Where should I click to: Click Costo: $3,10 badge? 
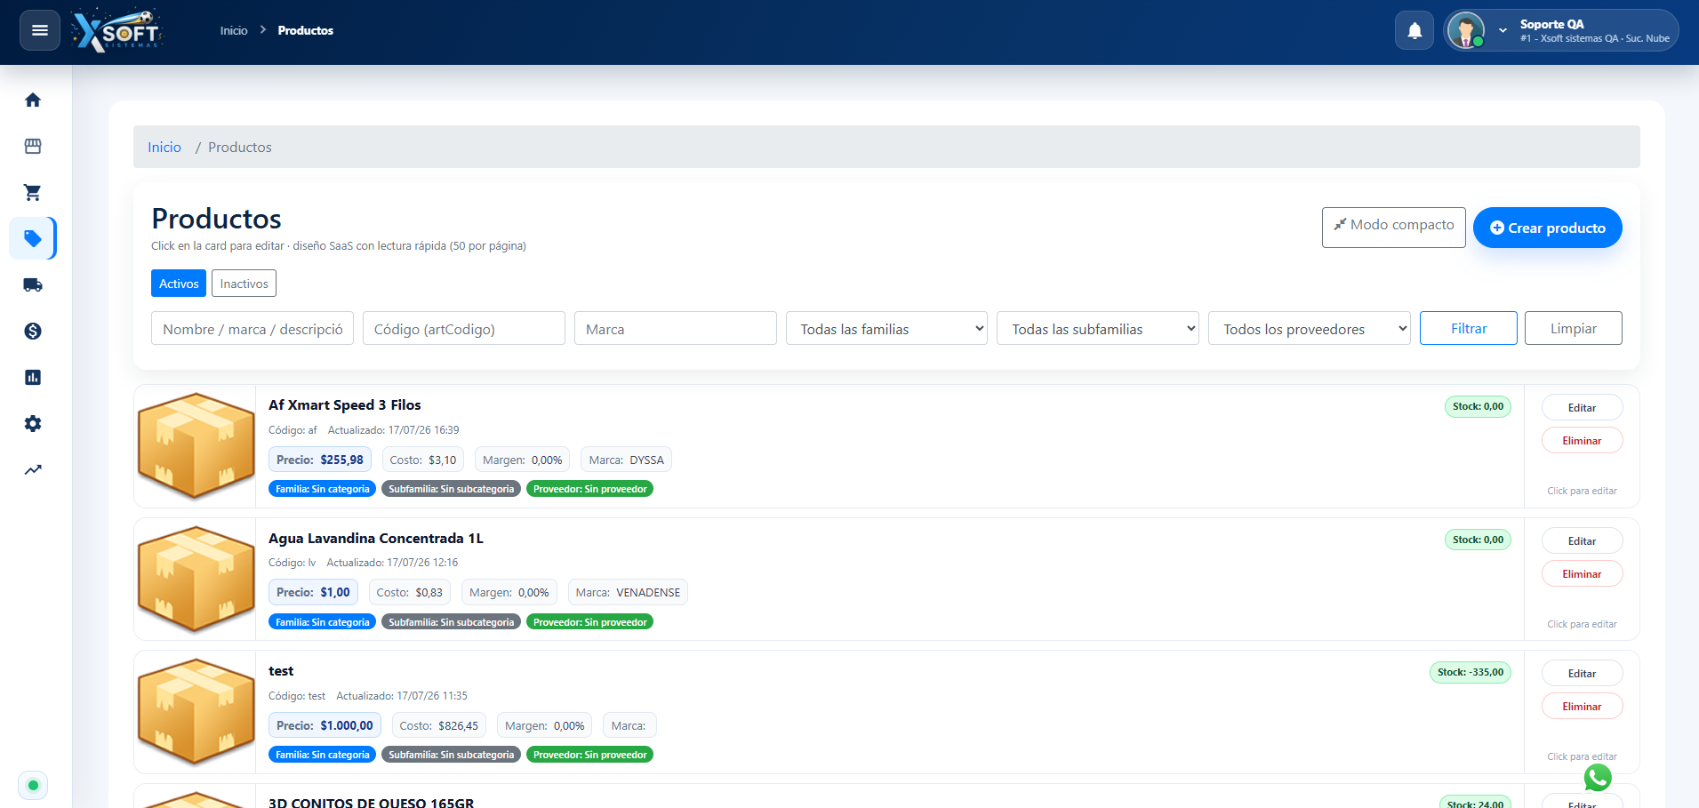click(x=423, y=460)
